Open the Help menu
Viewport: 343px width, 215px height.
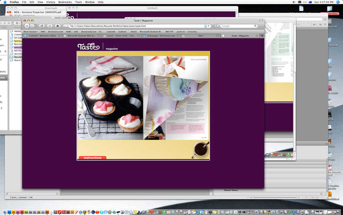click(100, 2)
